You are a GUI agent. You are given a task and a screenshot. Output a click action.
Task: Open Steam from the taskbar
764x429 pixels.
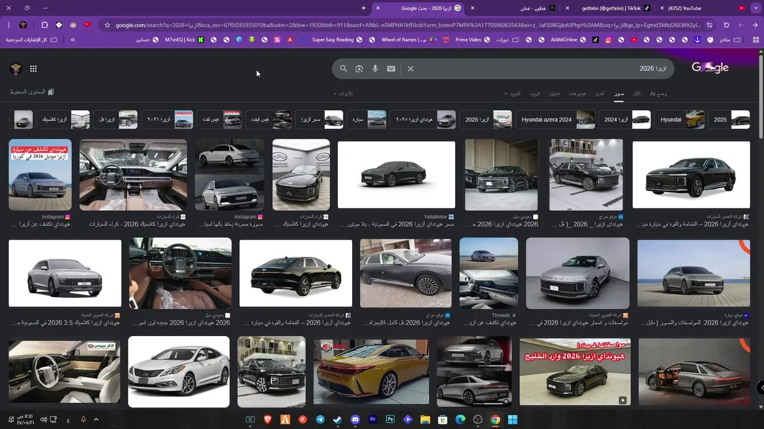pos(337,419)
